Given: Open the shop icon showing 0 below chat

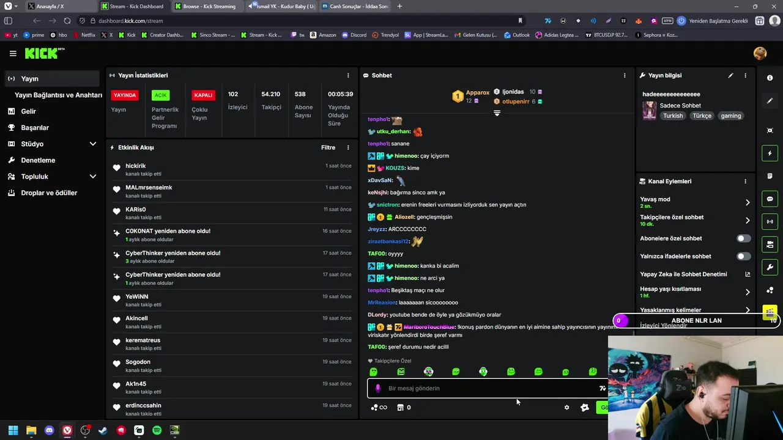Looking at the screenshot, I should click(x=404, y=408).
